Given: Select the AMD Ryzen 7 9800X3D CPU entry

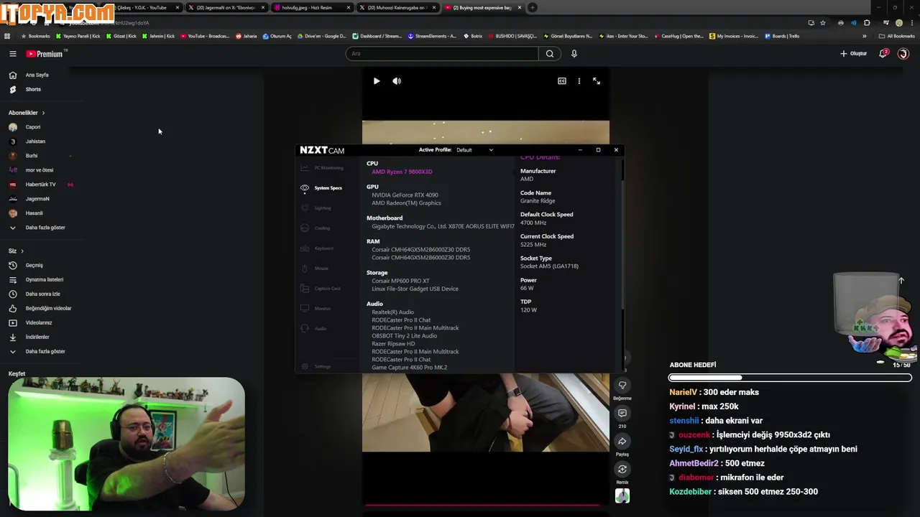Looking at the screenshot, I should click(402, 172).
